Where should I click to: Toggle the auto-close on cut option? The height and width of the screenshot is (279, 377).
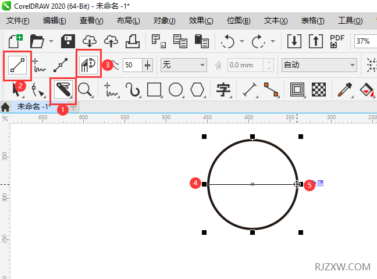pos(88,65)
